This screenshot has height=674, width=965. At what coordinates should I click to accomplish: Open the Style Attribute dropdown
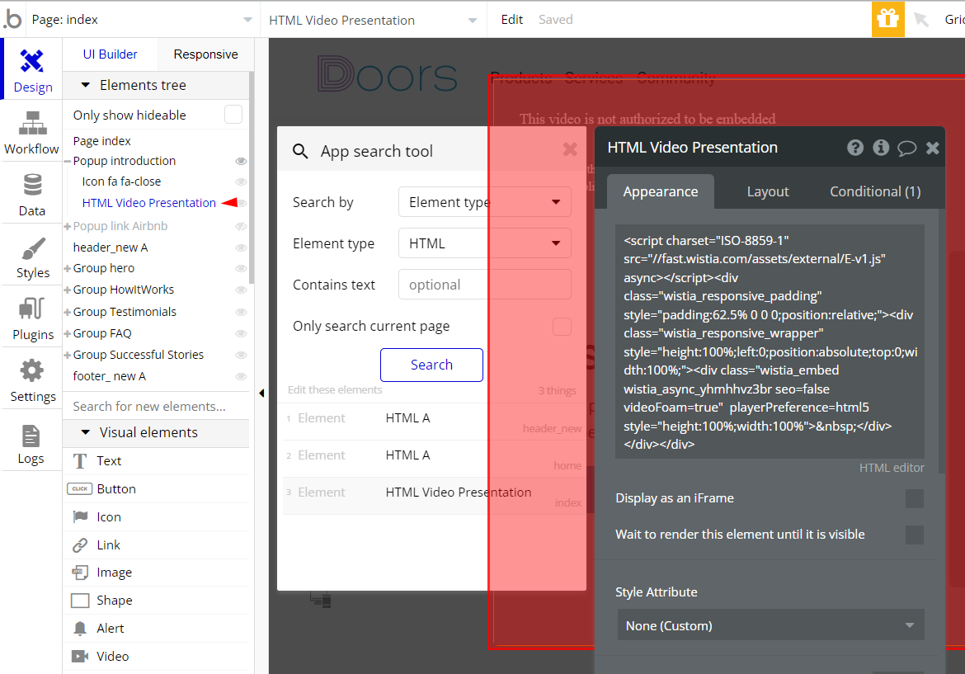click(770, 625)
